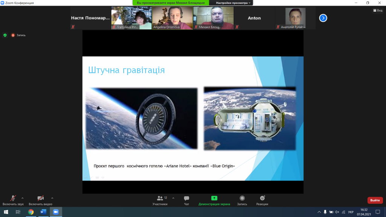
Task: Click the green encryption shield icon
Action: 5,35
